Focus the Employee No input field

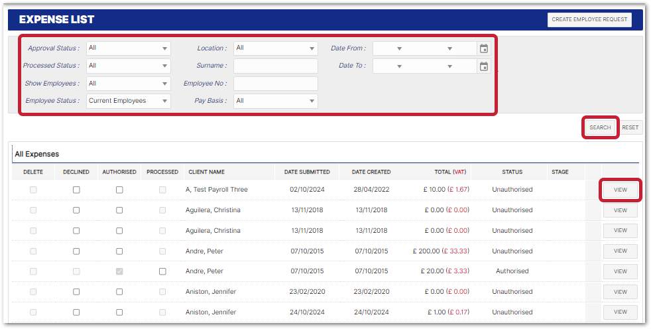click(276, 84)
